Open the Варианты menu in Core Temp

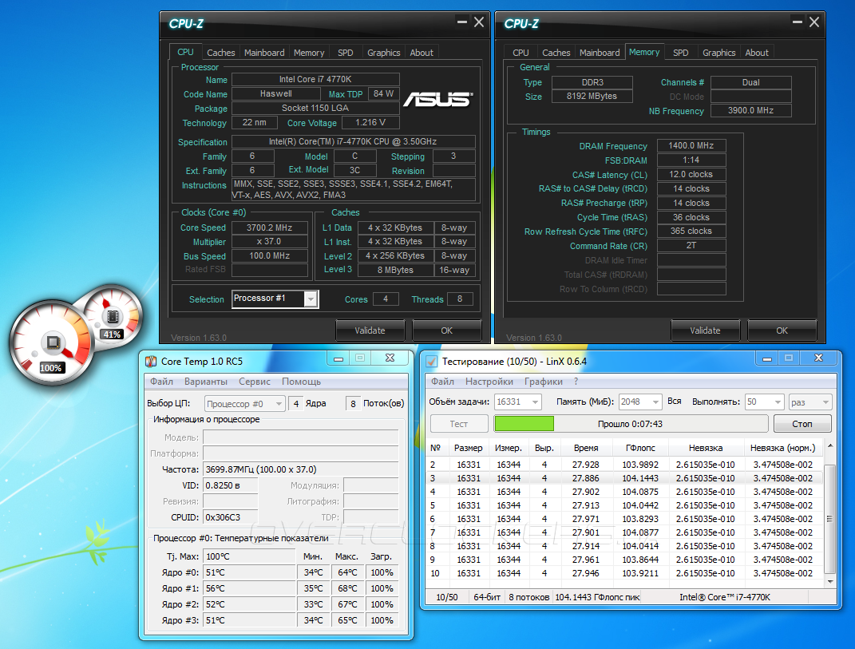tap(206, 382)
